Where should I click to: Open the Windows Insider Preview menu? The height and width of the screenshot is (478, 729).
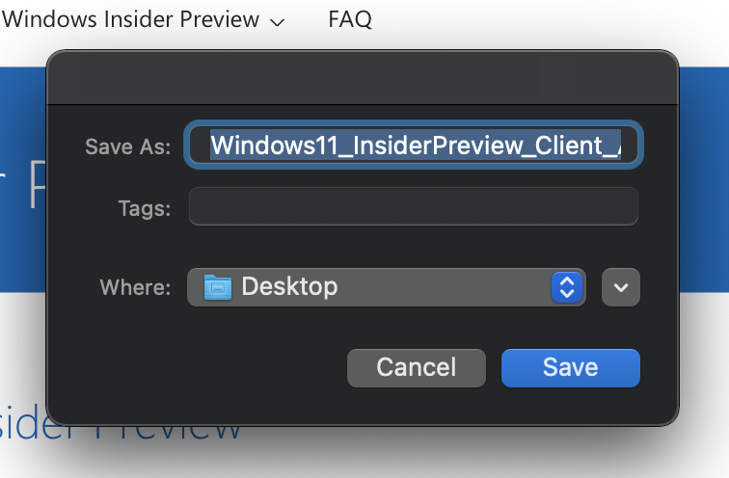[130, 19]
